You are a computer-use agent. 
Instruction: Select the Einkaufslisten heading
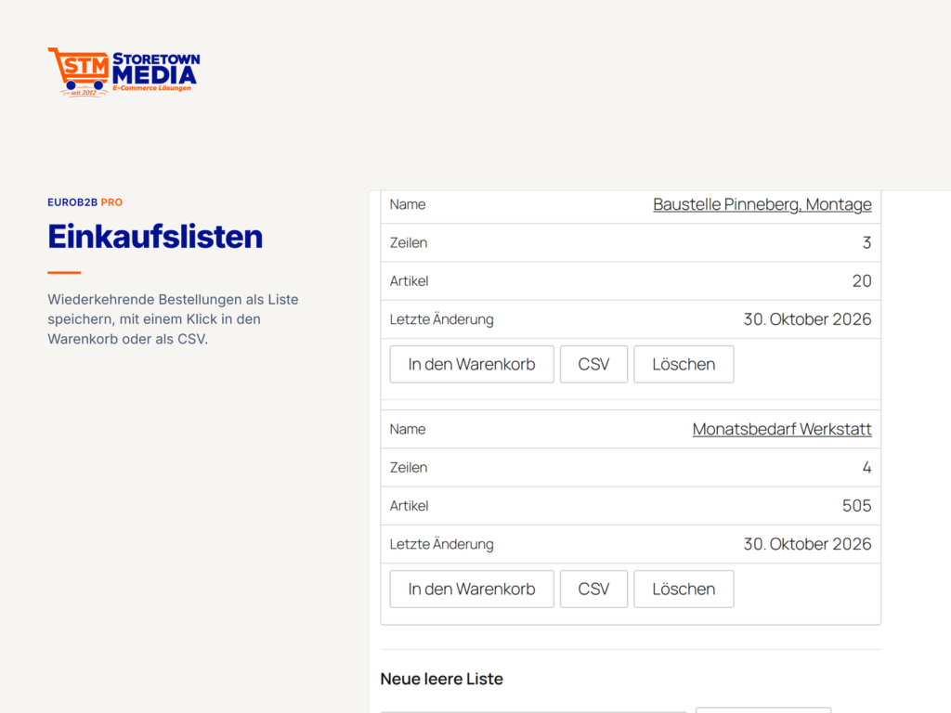(155, 237)
